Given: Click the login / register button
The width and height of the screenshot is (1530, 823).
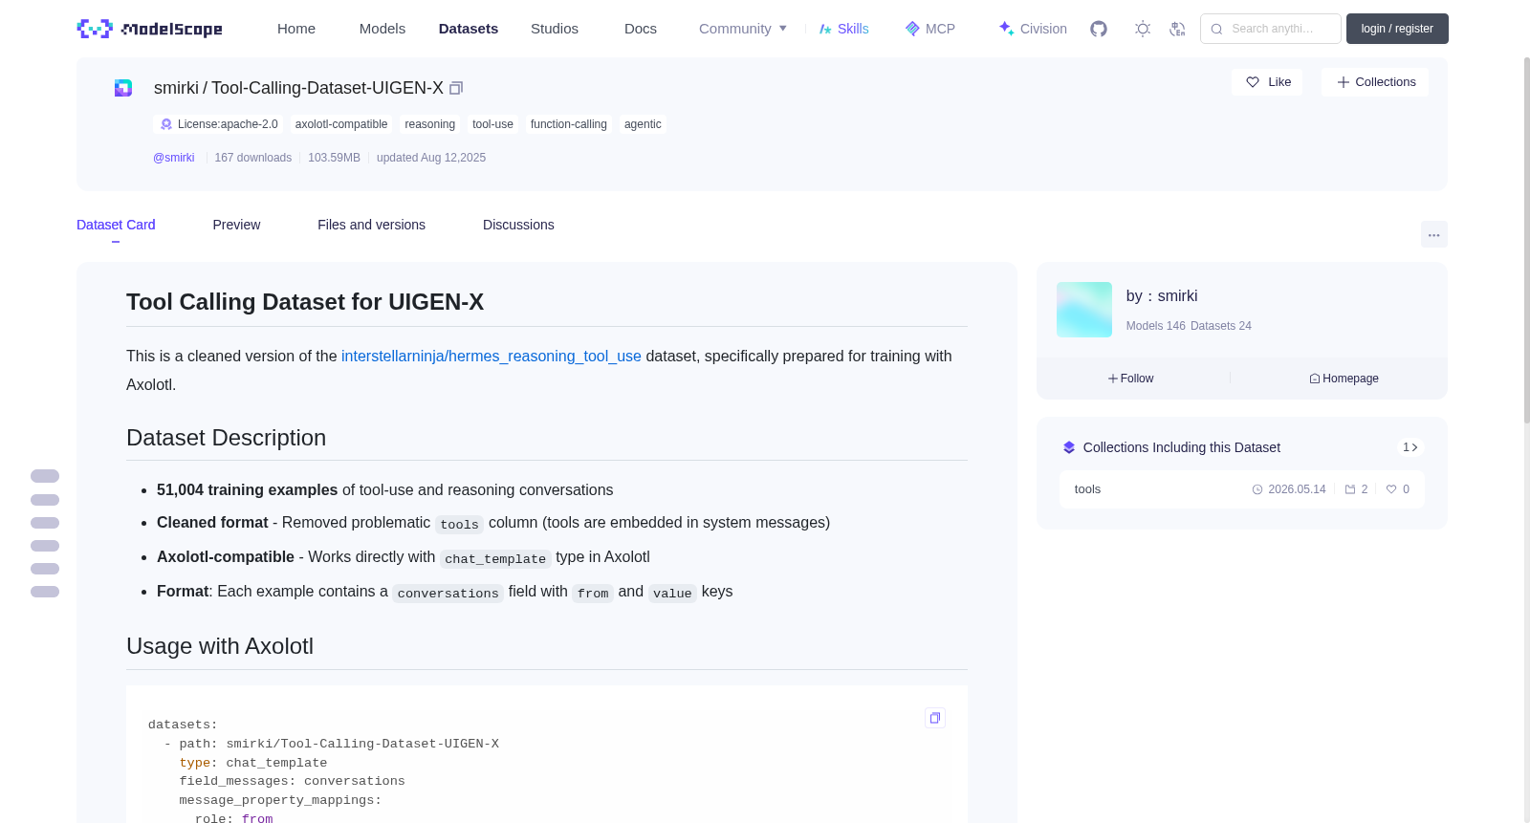Looking at the screenshot, I should coord(1397,29).
